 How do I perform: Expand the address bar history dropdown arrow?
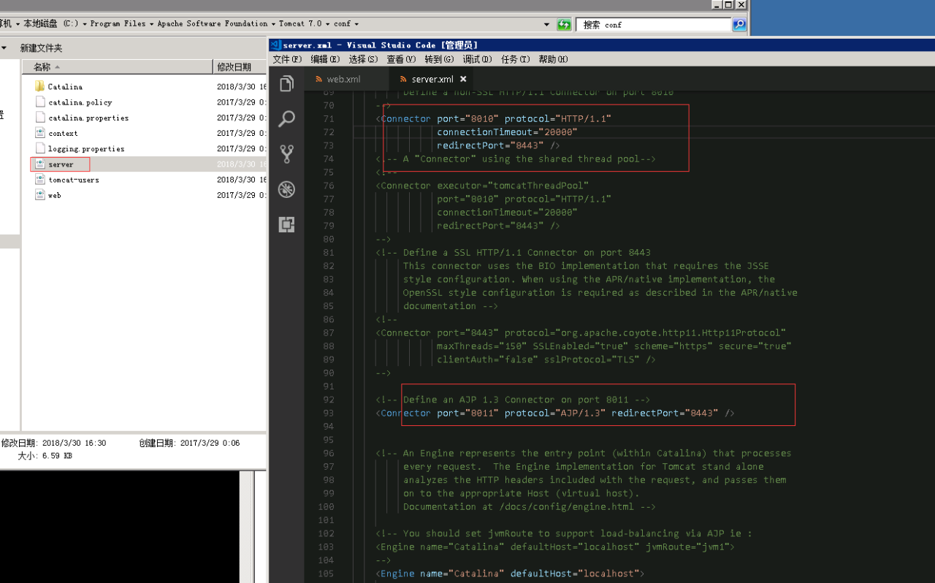546,24
